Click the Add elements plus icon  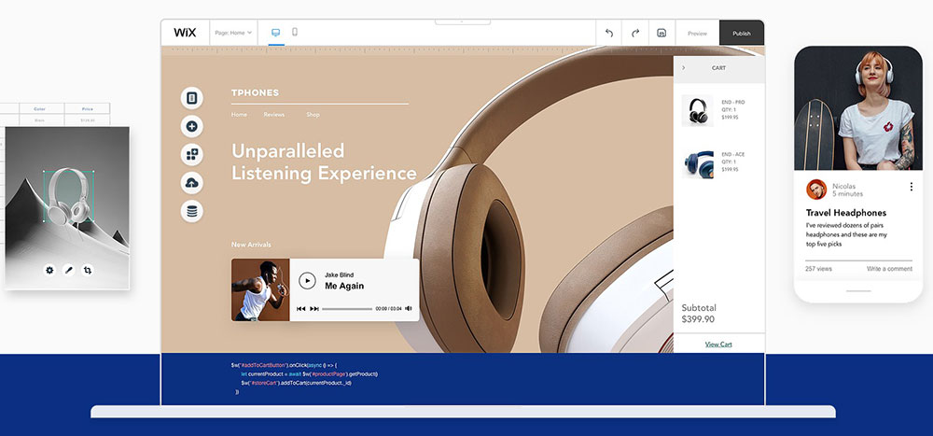192,126
